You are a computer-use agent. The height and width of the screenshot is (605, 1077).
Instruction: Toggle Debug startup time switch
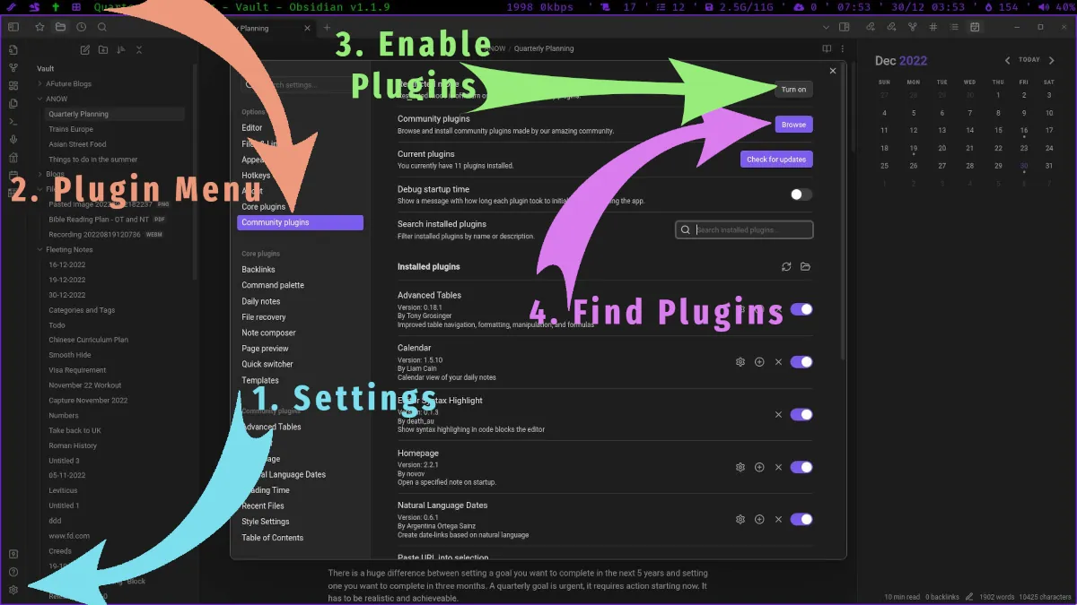click(x=801, y=194)
